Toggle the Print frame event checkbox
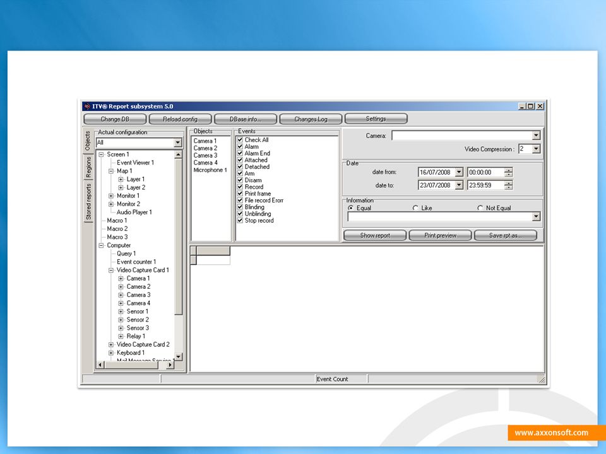The width and height of the screenshot is (606, 454). coord(240,194)
